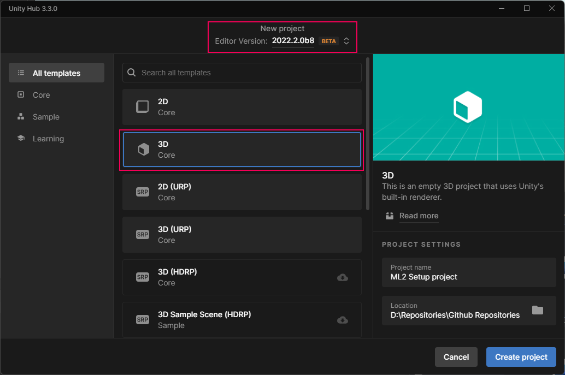Cancel the new project dialog

(x=456, y=357)
